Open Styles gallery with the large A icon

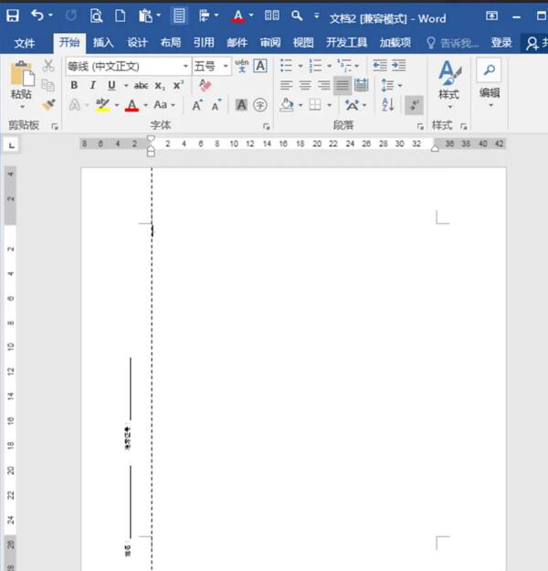coord(449,73)
